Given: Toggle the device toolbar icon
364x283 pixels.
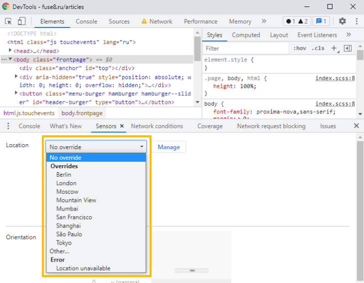Looking at the screenshot, I should point(21,21).
